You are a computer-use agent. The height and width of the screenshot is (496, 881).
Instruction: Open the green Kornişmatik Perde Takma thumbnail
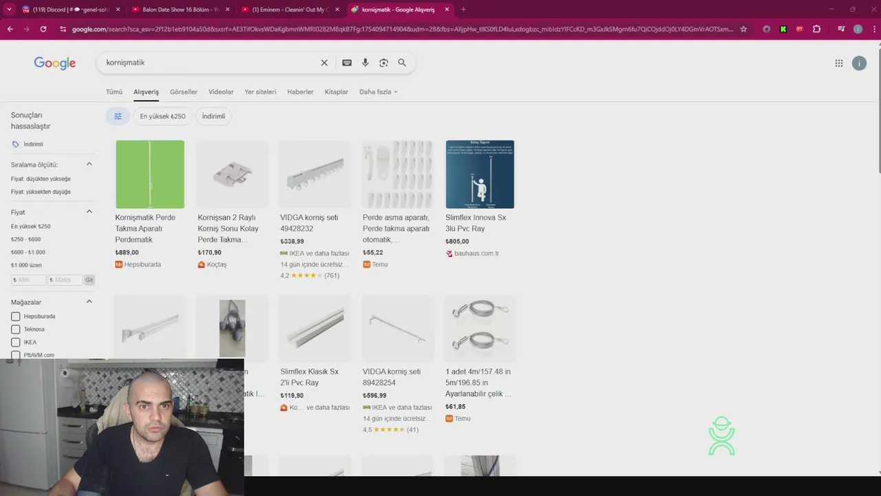pyautogui.click(x=150, y=174)
